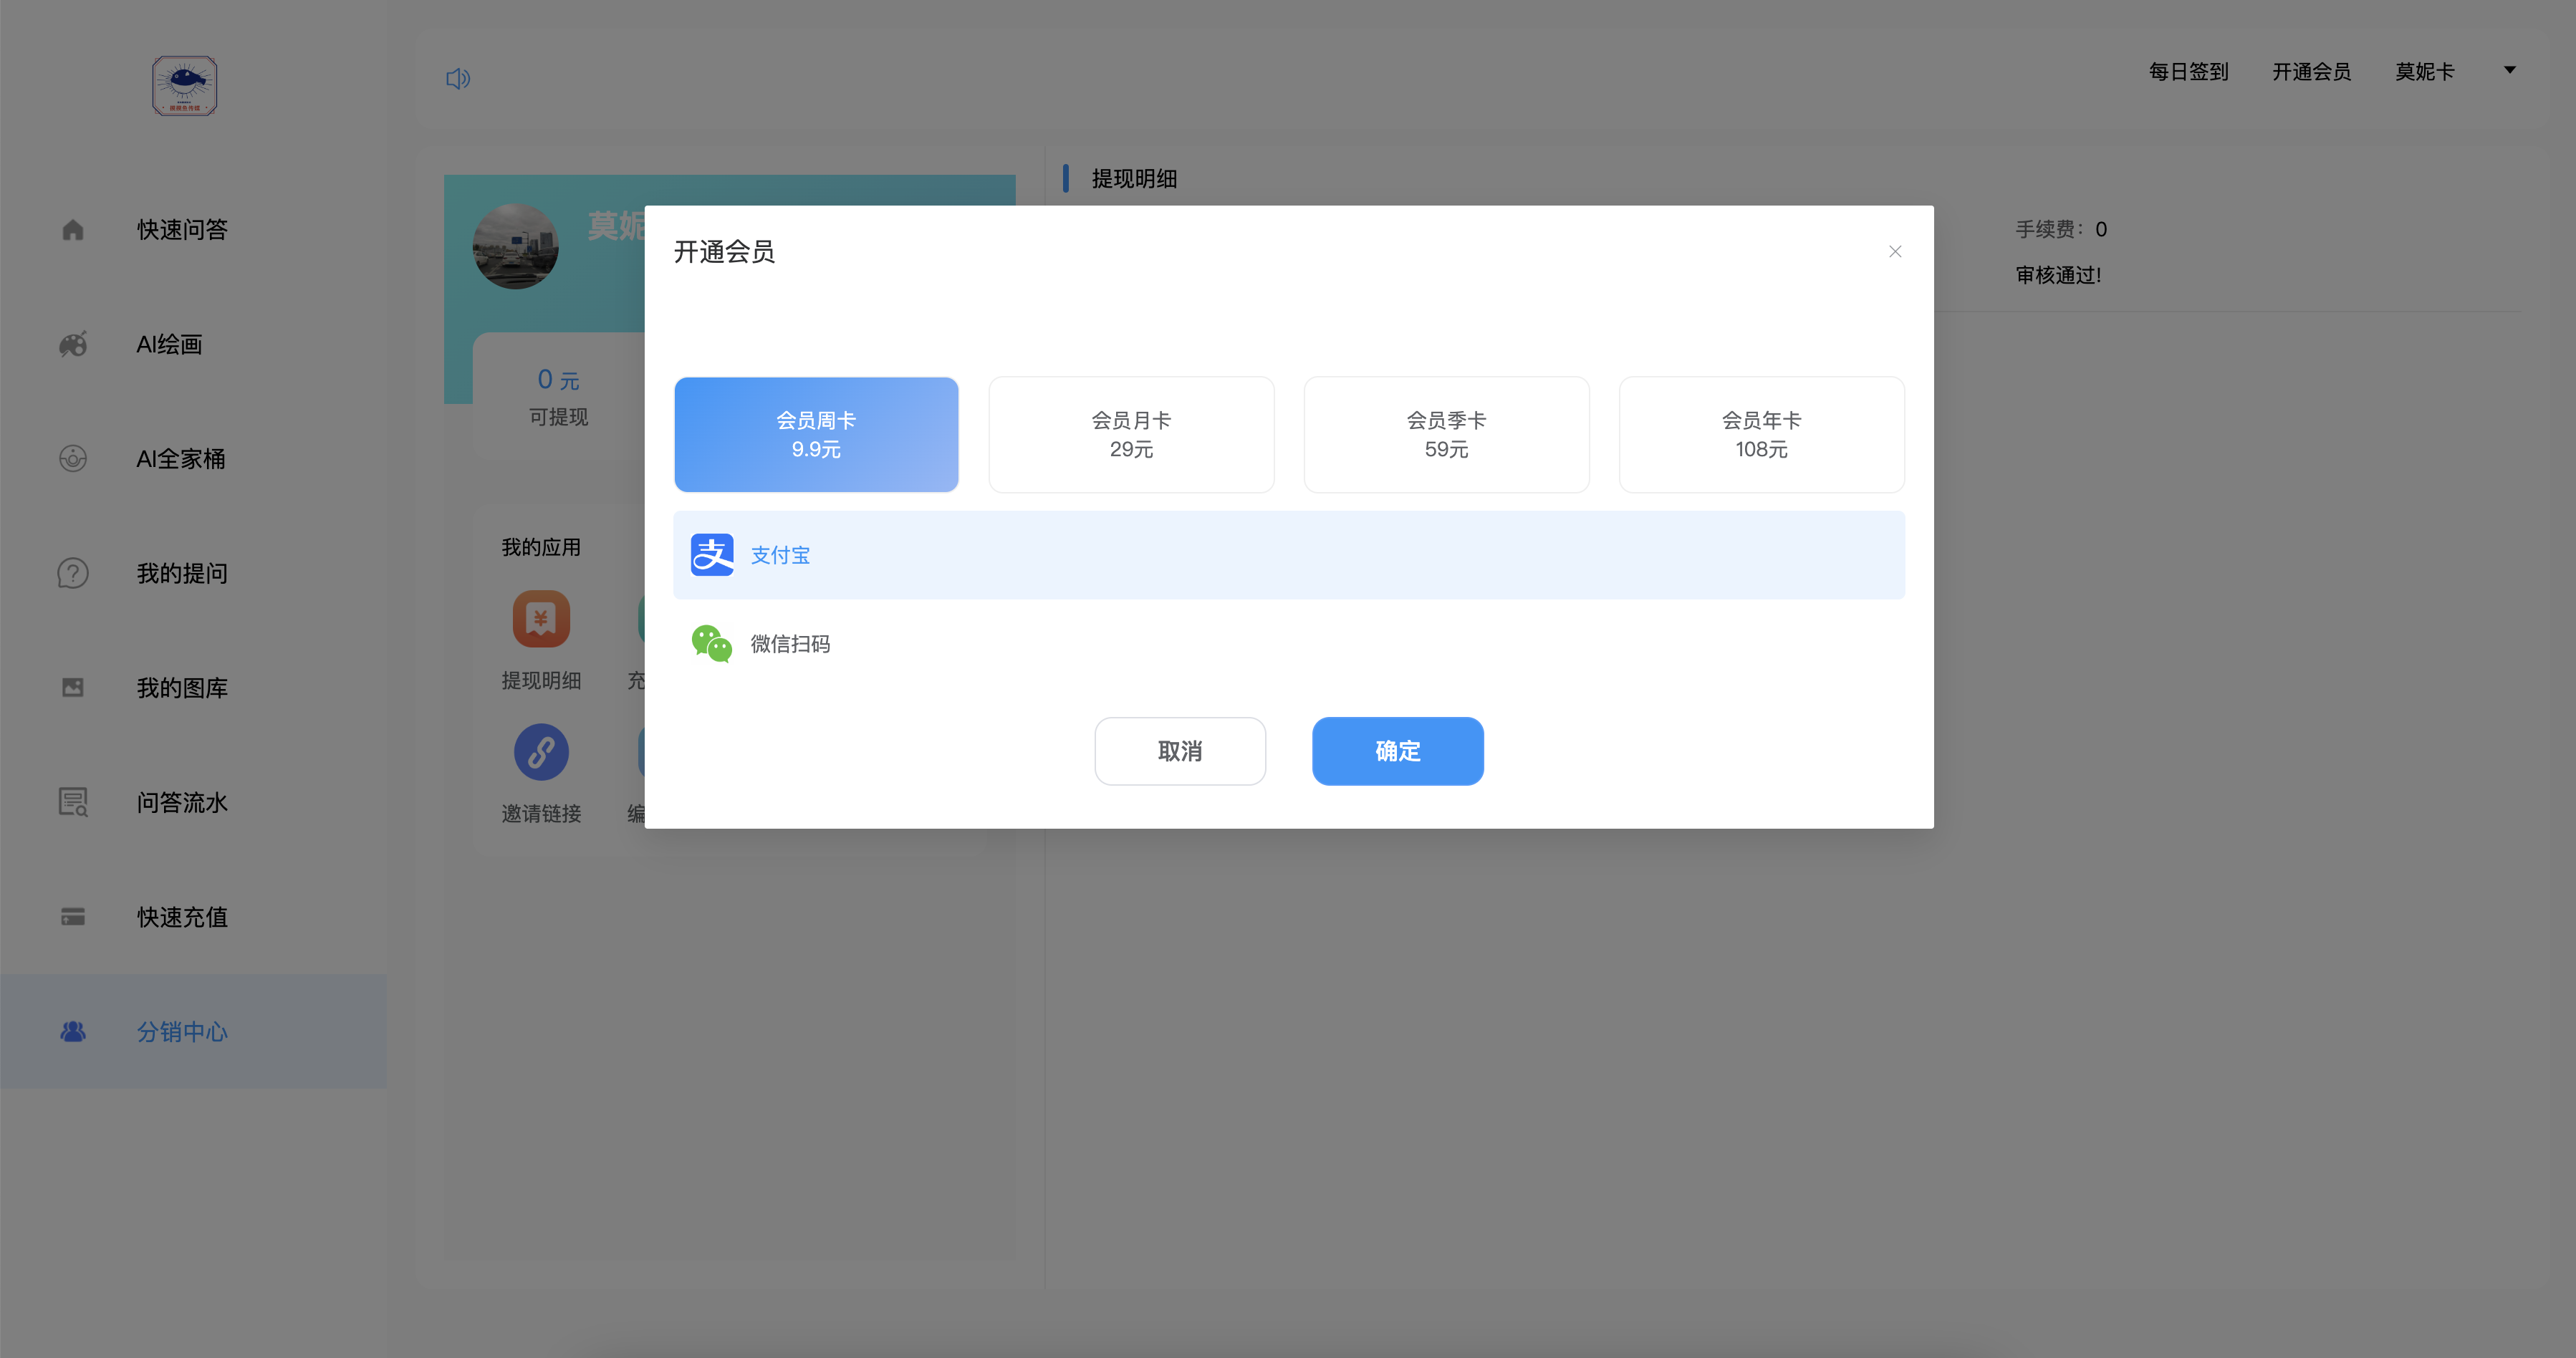Choose the 会员年卡 108元 plan
This screenshot has height=1358, width=2576.
click(1761, 434)
